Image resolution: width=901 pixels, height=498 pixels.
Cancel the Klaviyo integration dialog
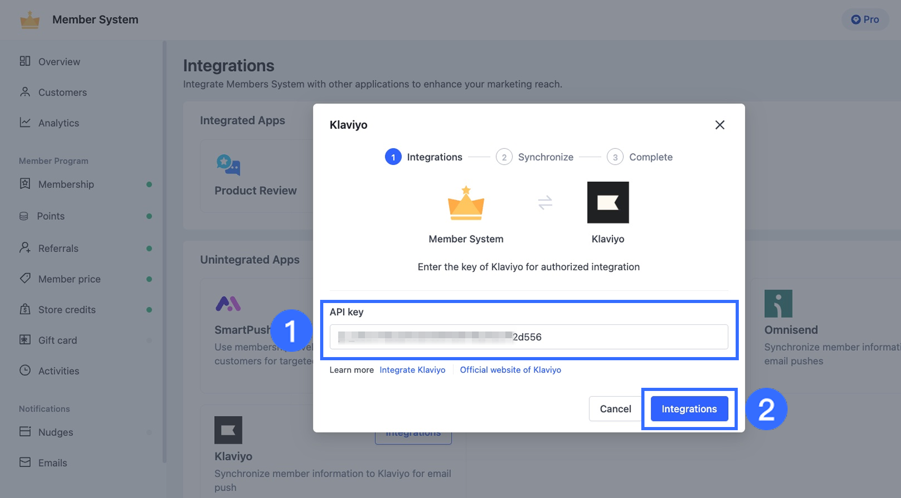[x=615, y=409]
